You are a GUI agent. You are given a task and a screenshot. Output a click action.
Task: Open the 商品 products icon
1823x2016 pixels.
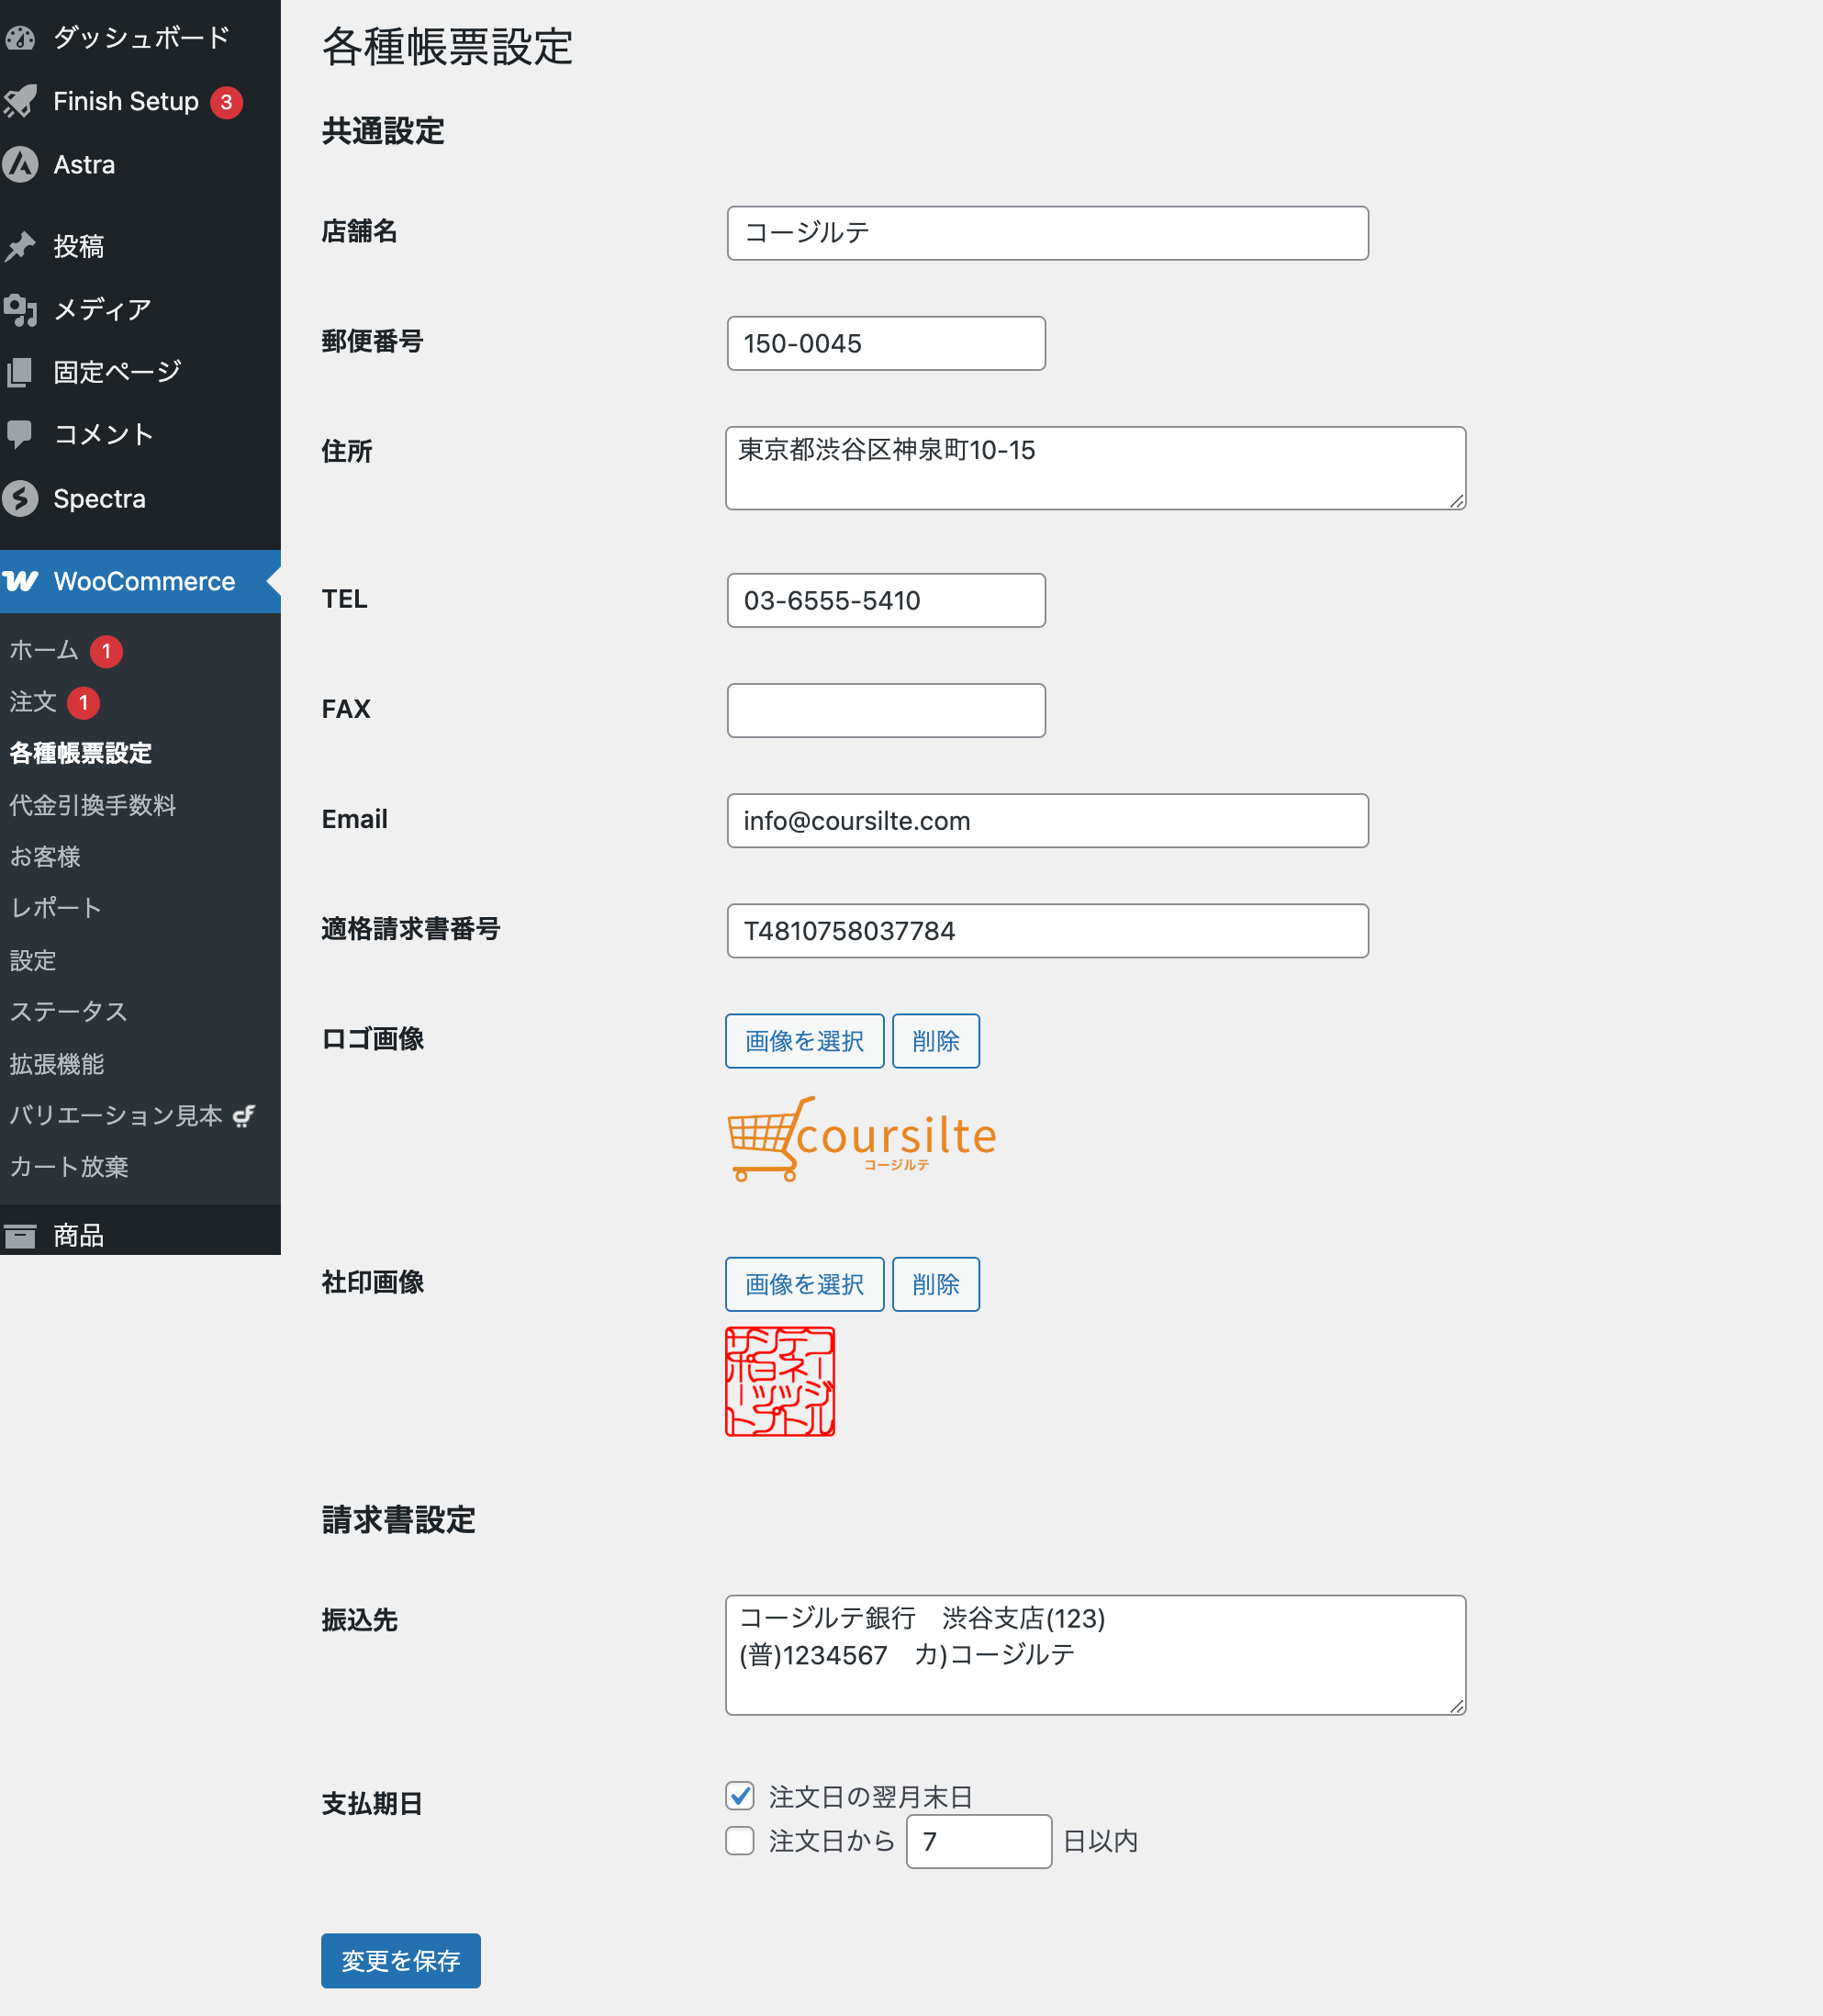pos(22,1235)
